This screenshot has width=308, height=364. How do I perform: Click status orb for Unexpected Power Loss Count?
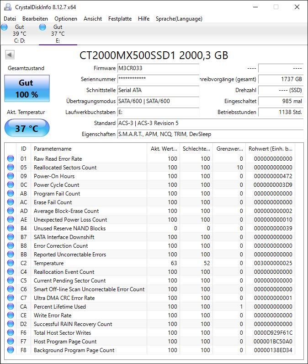pos(11,219)
